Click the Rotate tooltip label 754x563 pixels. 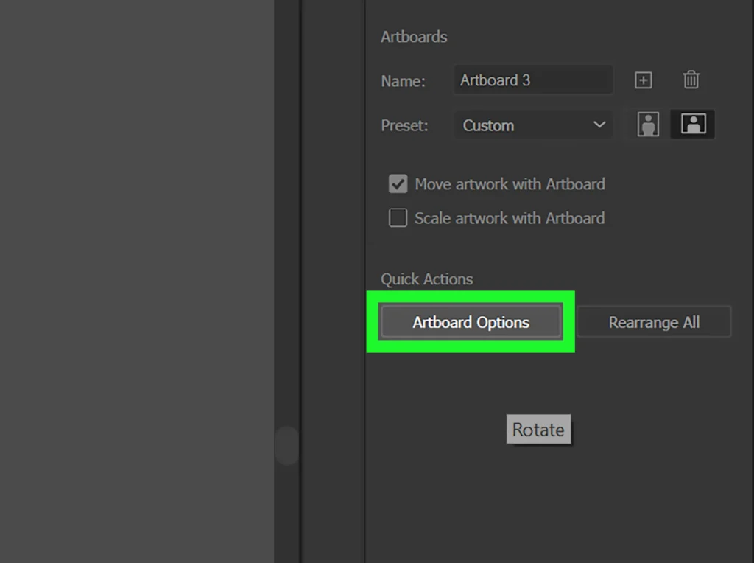(538, 430)
